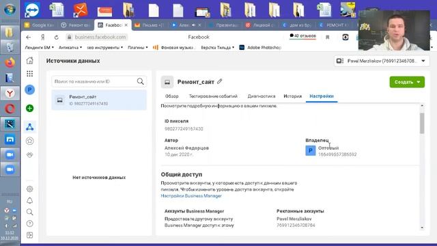Open the settings gear in the sidebar
The height and width of the screenshot is (246, 437).
pyautogui.click(x=29, y=189)
